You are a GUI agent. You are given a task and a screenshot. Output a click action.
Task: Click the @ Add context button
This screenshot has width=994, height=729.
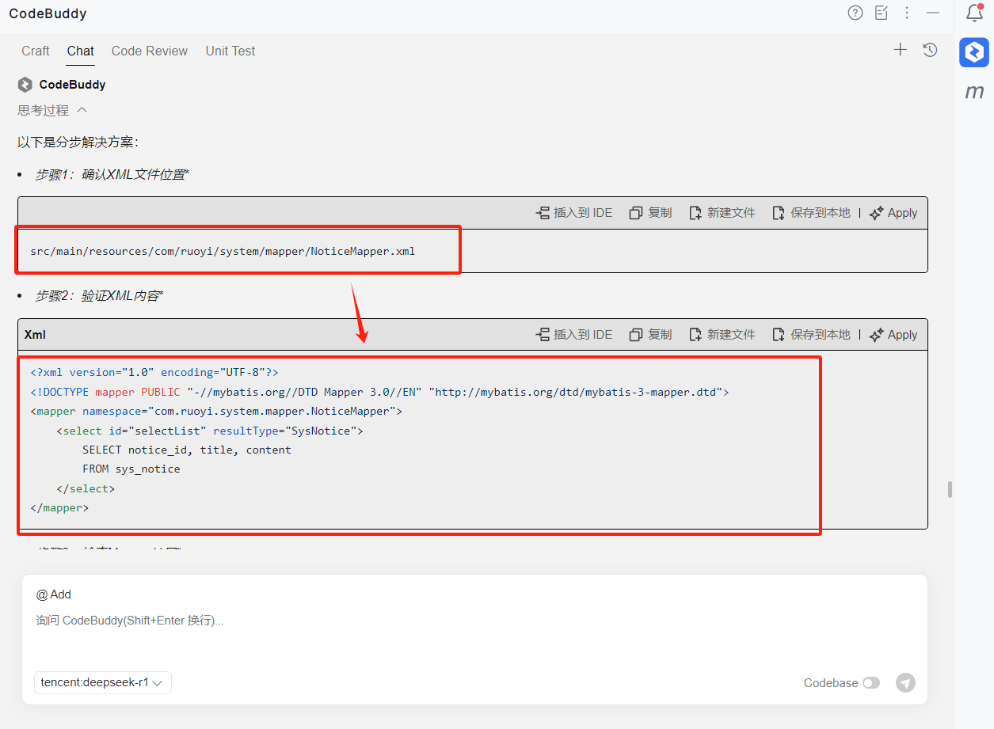coord(54,594)
